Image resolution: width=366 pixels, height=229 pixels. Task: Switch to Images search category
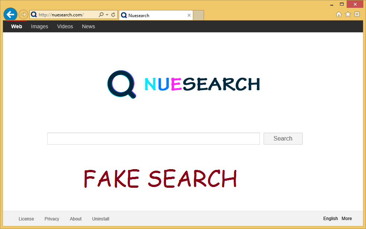(39, 26)
